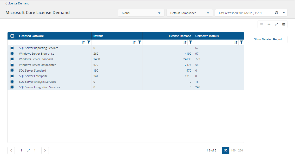Click the Show Detailed Report button
Viewport: 295px width, 159px height.
pos(267,40)
